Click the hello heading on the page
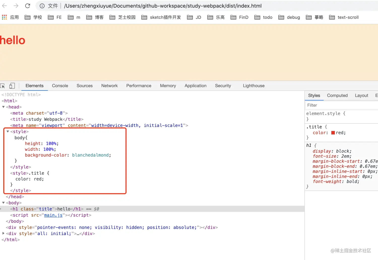This screenshot has height=260, width=378. click(12, 40)
